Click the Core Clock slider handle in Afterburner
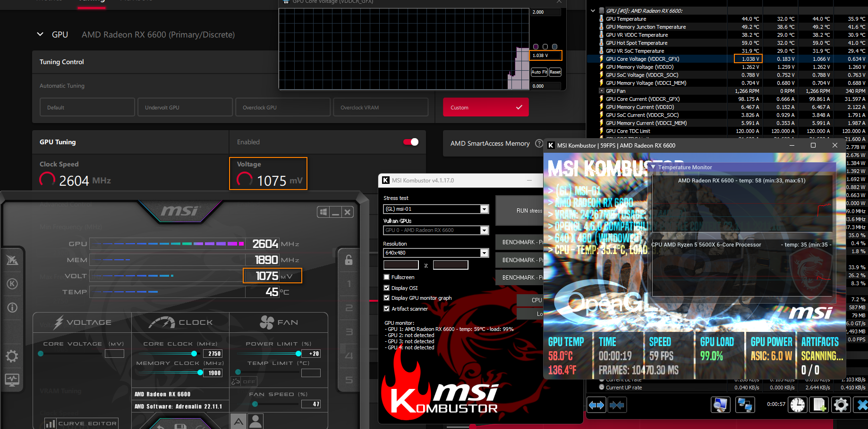Screen dimensions: 868x429 pyautogui.click(x=194, y=354)
